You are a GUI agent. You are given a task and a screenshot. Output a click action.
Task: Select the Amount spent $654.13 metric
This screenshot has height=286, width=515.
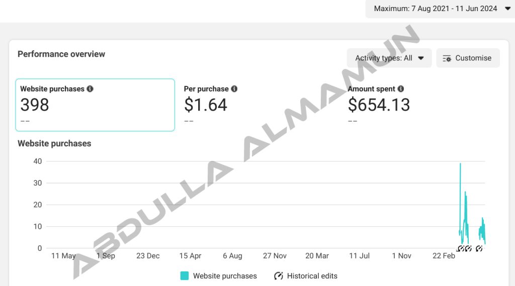click(x=379, y=105)
